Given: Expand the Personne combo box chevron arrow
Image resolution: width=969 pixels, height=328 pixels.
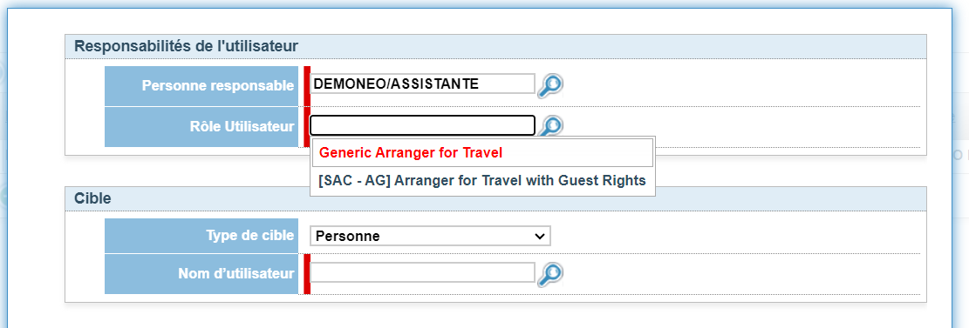Looking at the screenshot, I should point(540,236).
